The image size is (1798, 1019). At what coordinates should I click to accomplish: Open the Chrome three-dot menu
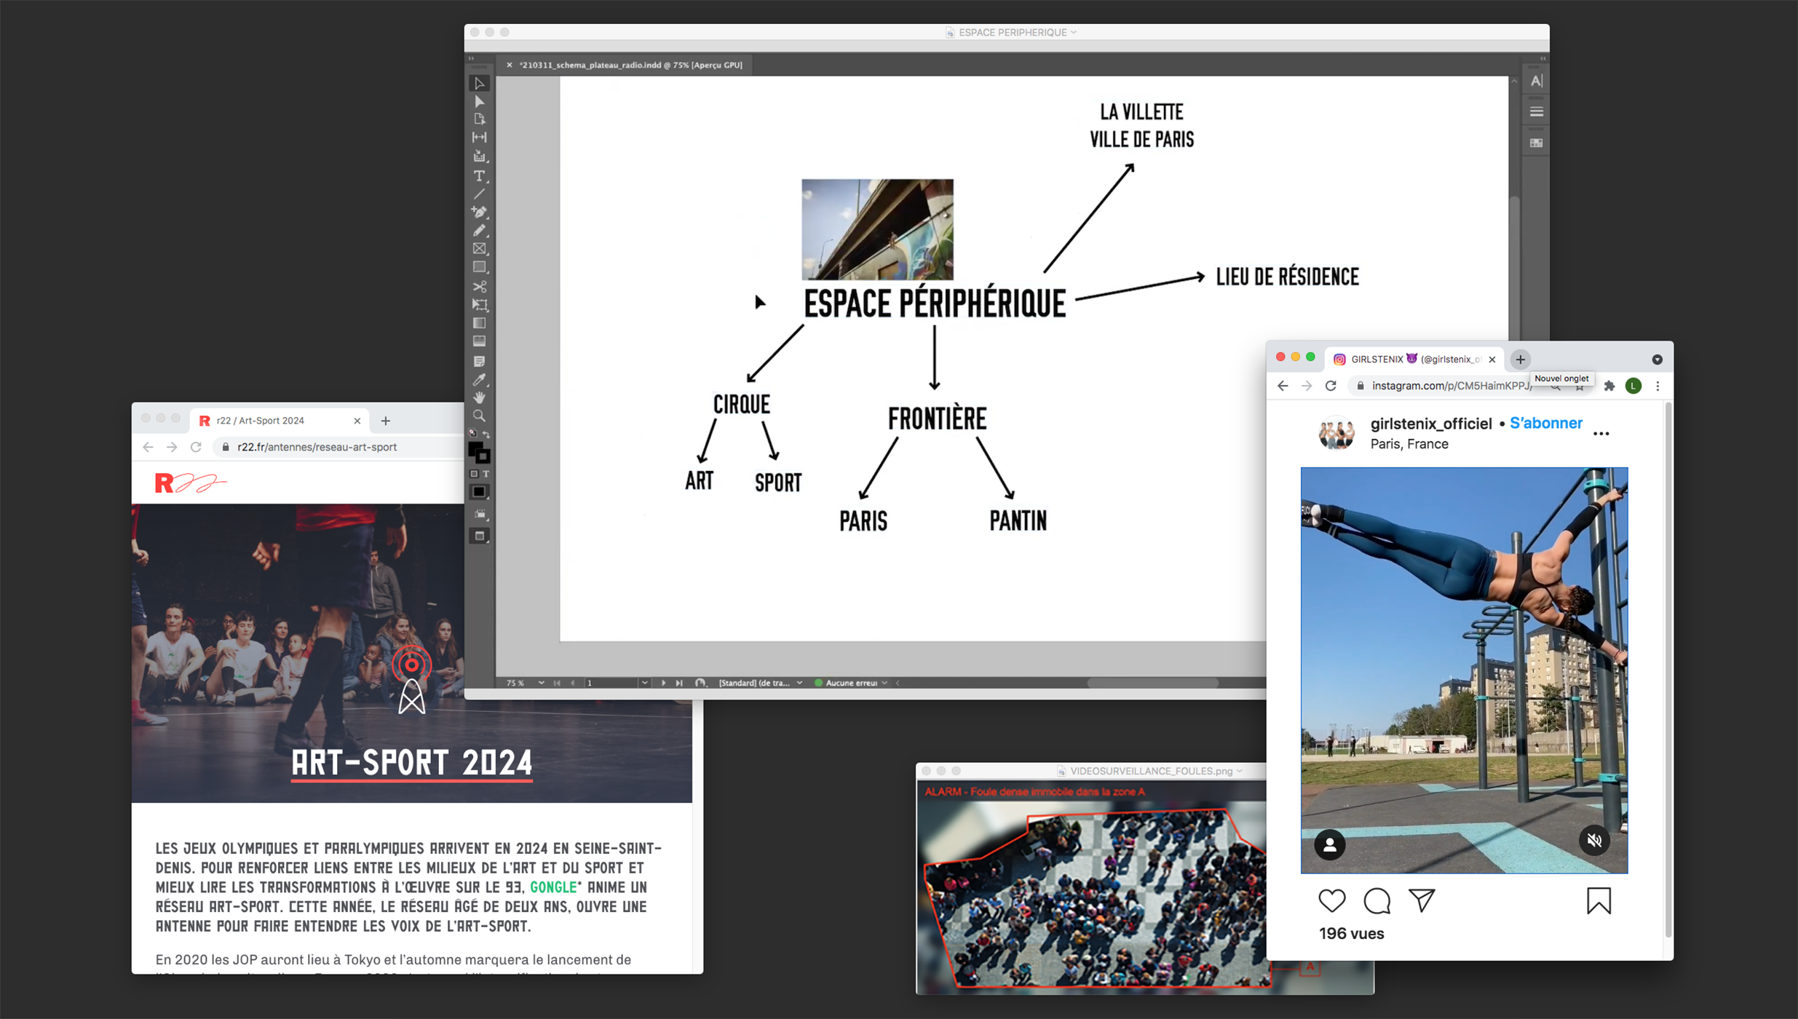[1658, 386]
